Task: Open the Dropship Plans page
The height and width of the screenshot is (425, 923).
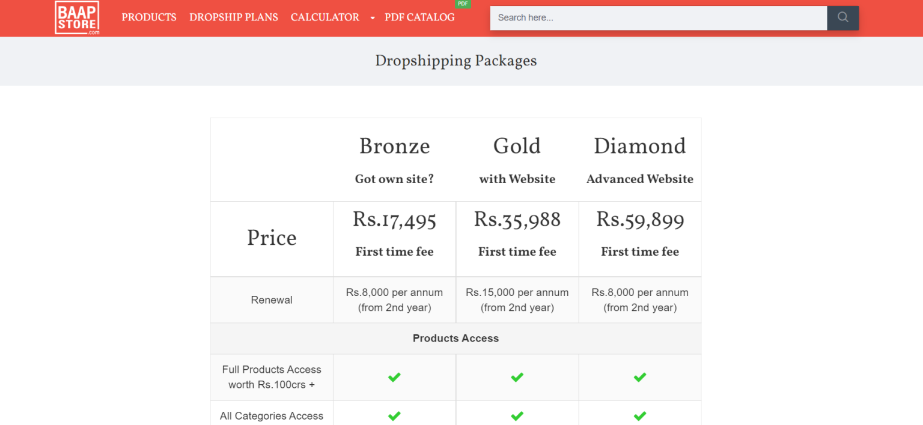Action: (x=234, y=17)
